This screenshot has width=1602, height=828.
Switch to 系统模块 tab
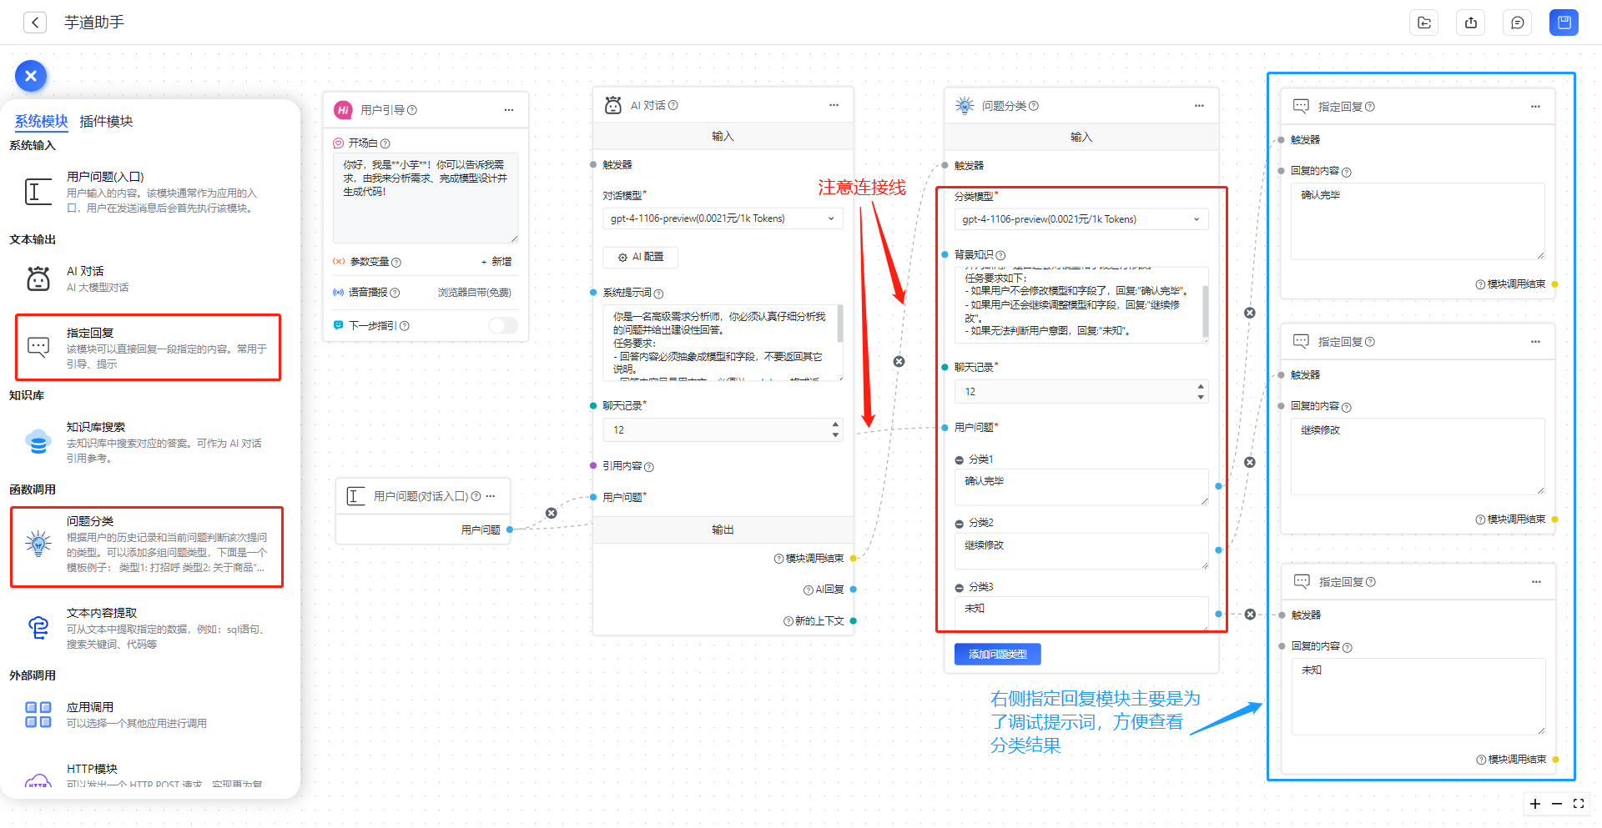[42, 121]
